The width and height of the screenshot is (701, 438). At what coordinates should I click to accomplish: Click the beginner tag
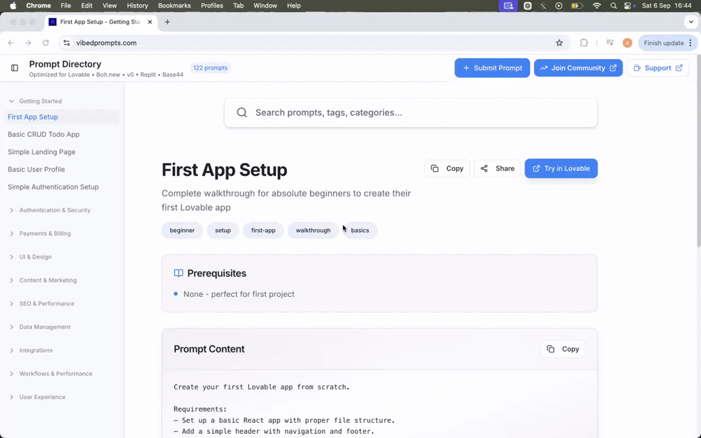[x=182, y=231]
